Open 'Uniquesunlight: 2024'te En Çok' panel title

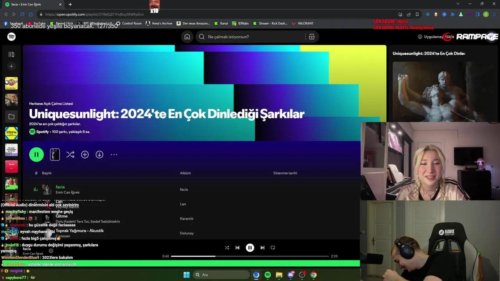click(429, 53)
